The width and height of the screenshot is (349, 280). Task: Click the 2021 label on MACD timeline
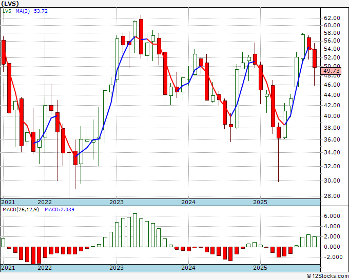tap(8, 268)
